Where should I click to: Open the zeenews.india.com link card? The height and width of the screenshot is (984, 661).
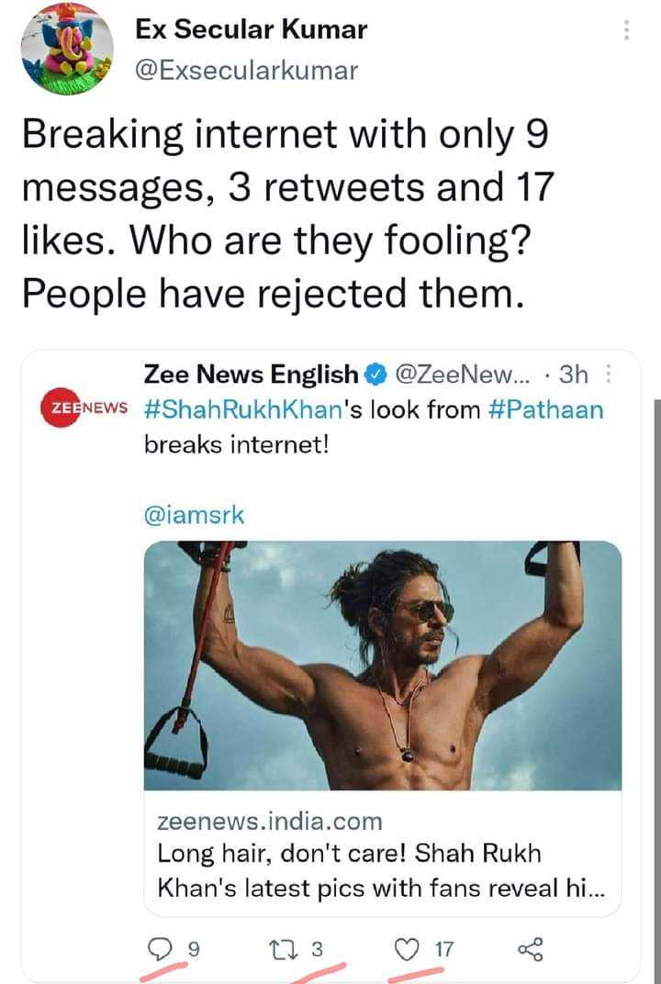click(383, 852)
